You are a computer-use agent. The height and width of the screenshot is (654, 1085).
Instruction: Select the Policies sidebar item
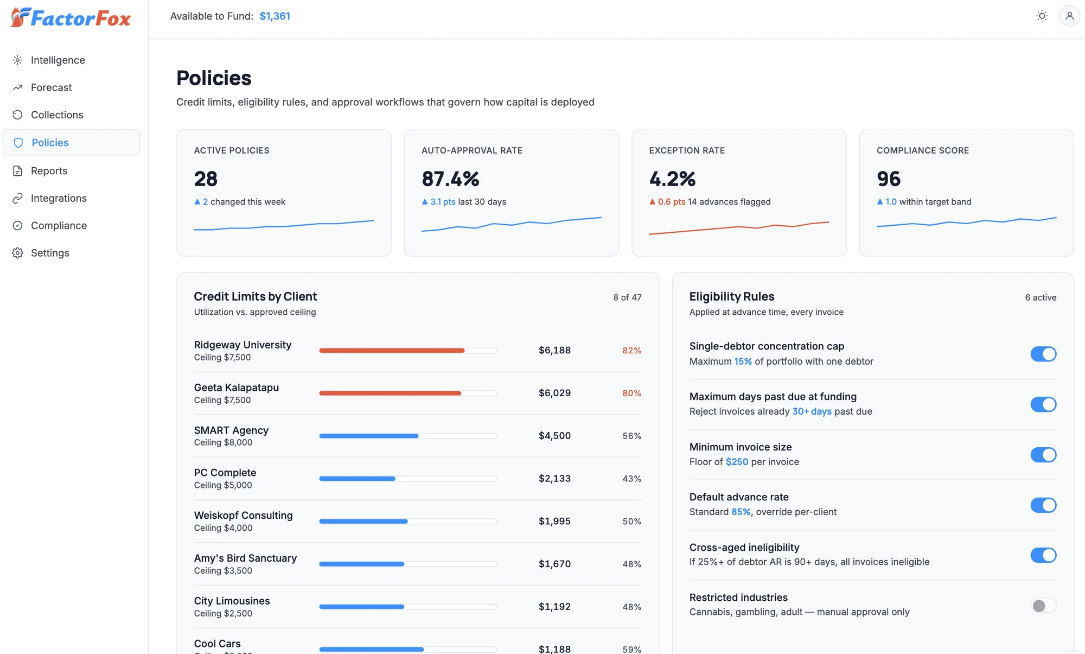(72, 143)
